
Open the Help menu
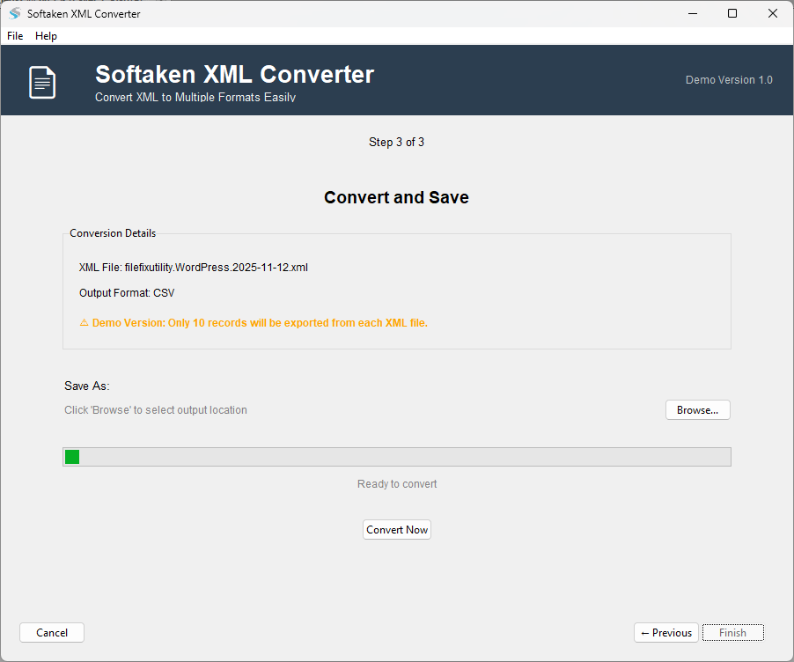point(46,36)
